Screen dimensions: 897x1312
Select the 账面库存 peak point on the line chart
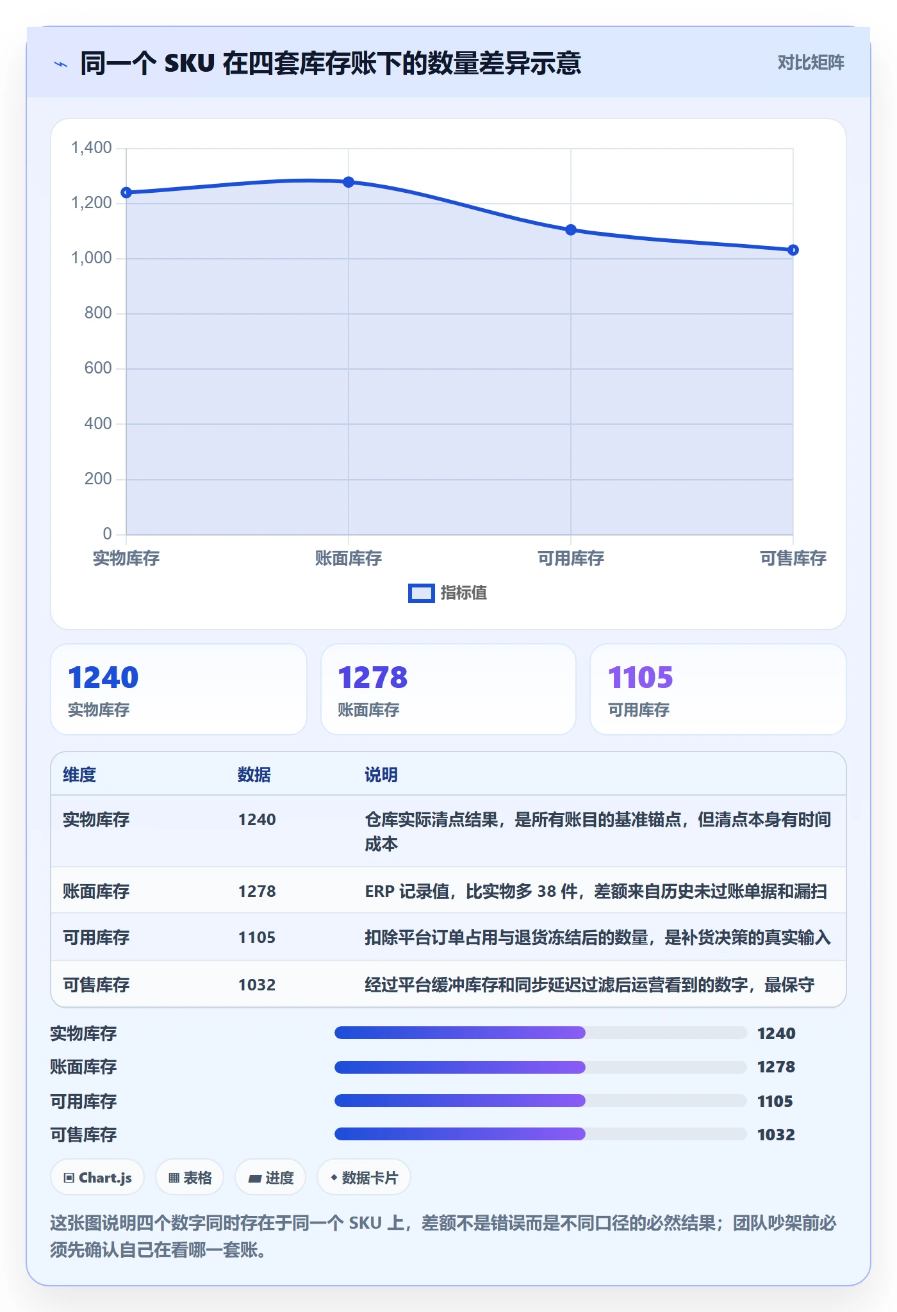pos(349,182)
